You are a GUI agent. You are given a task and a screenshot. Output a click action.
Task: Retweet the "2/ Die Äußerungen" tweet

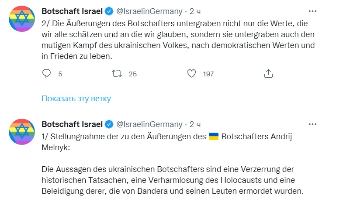tap(118, 74)
